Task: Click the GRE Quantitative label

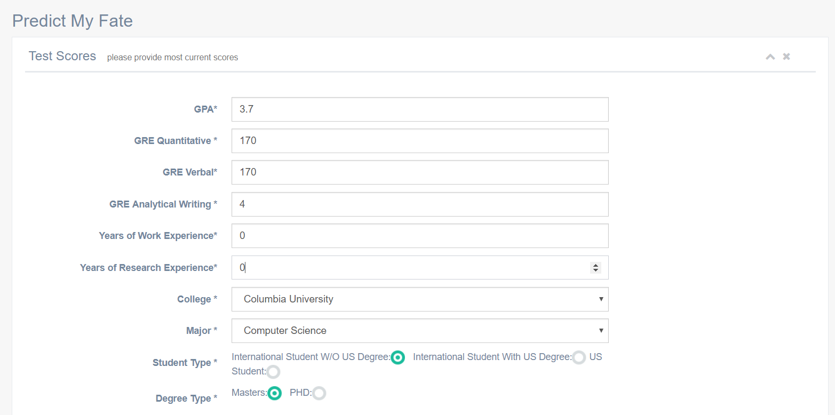Action: point(176,141)
